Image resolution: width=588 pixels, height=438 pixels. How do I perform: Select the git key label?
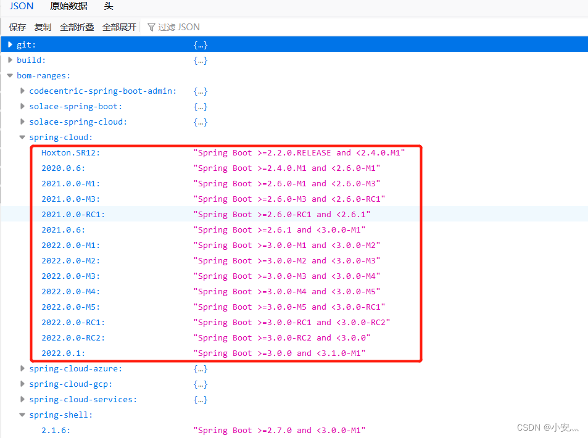coord(27,45)
